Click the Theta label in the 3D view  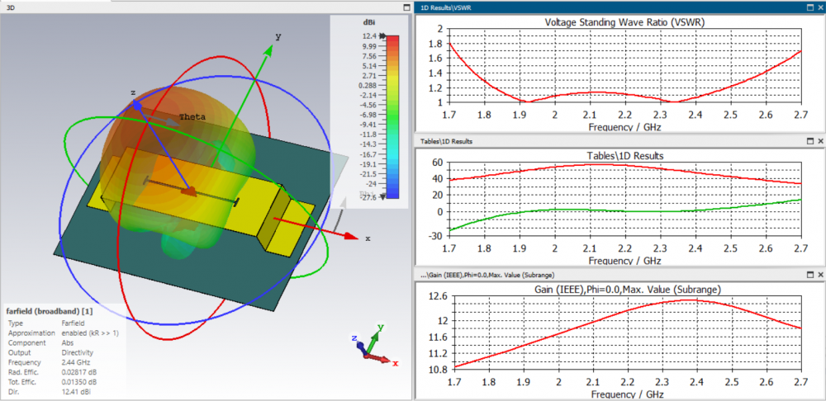coord(192,117)
